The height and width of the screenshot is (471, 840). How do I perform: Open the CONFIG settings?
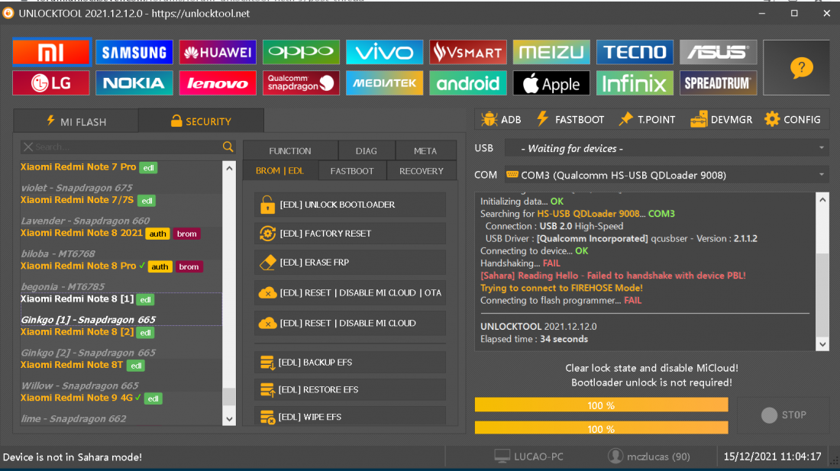pos(793,119)
